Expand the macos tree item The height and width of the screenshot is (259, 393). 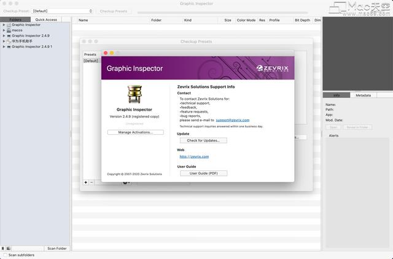click(4, 30)
